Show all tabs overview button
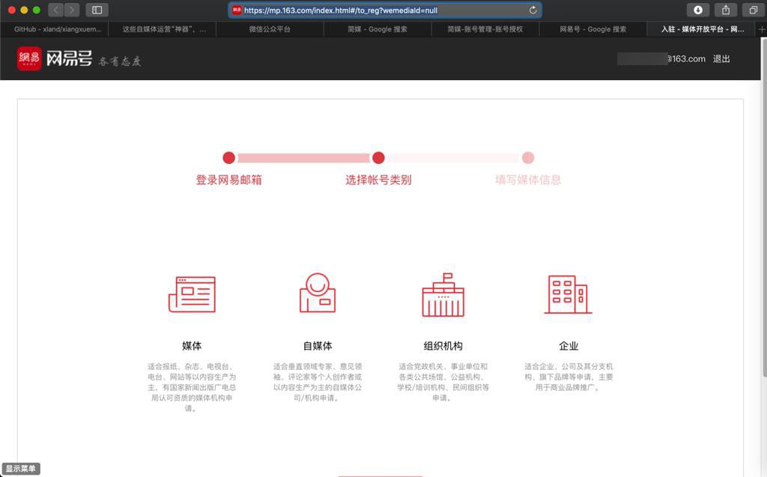This screenshot has height=477, width=767. [754, 10]
